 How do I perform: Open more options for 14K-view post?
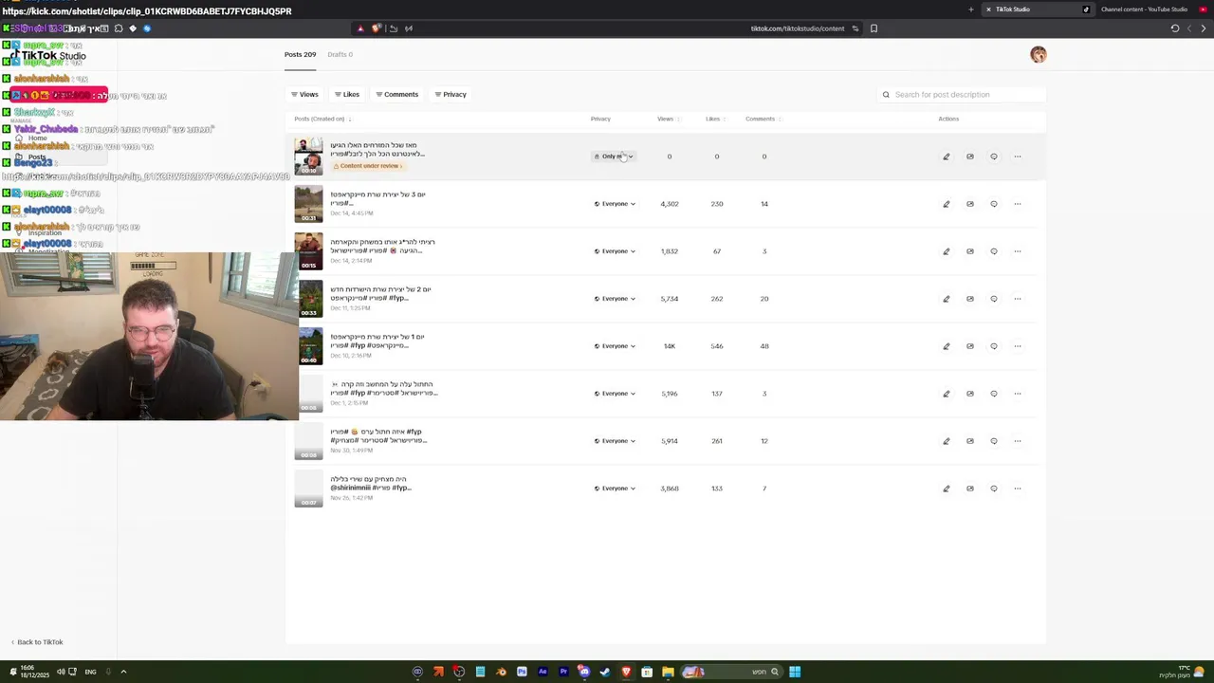[1017, 346]
